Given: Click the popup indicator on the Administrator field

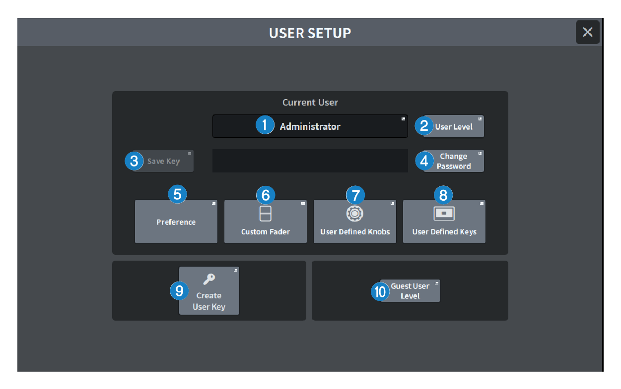Looking at the screenshot, I should 403,119.
